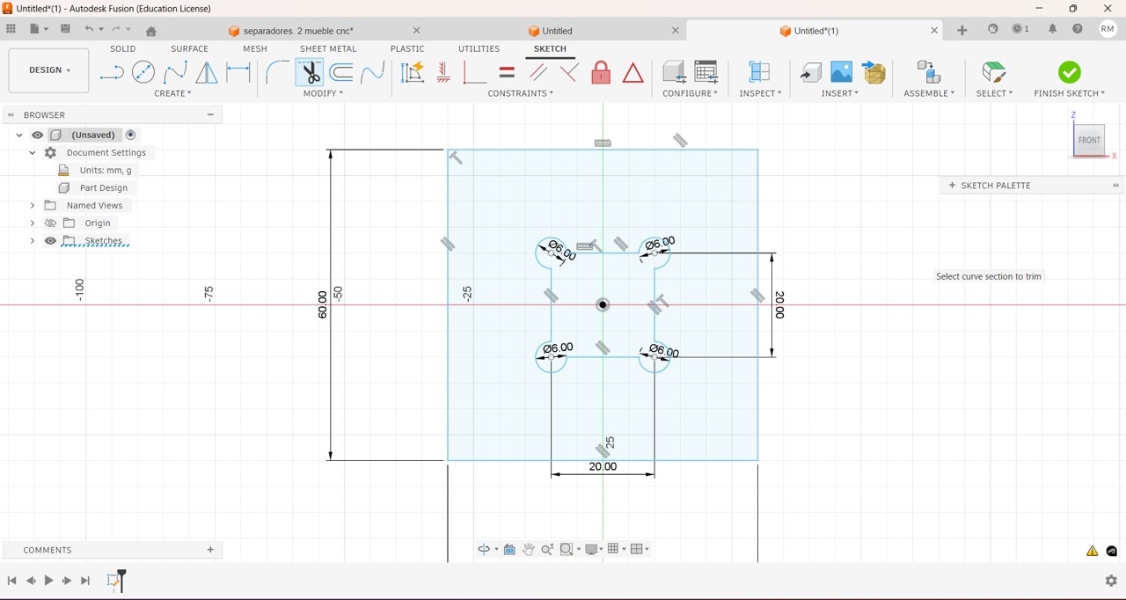The width and height of the screenshot is (1126, 600).
Task: Click the Insert Mesh icon
Action: [874, 72]
